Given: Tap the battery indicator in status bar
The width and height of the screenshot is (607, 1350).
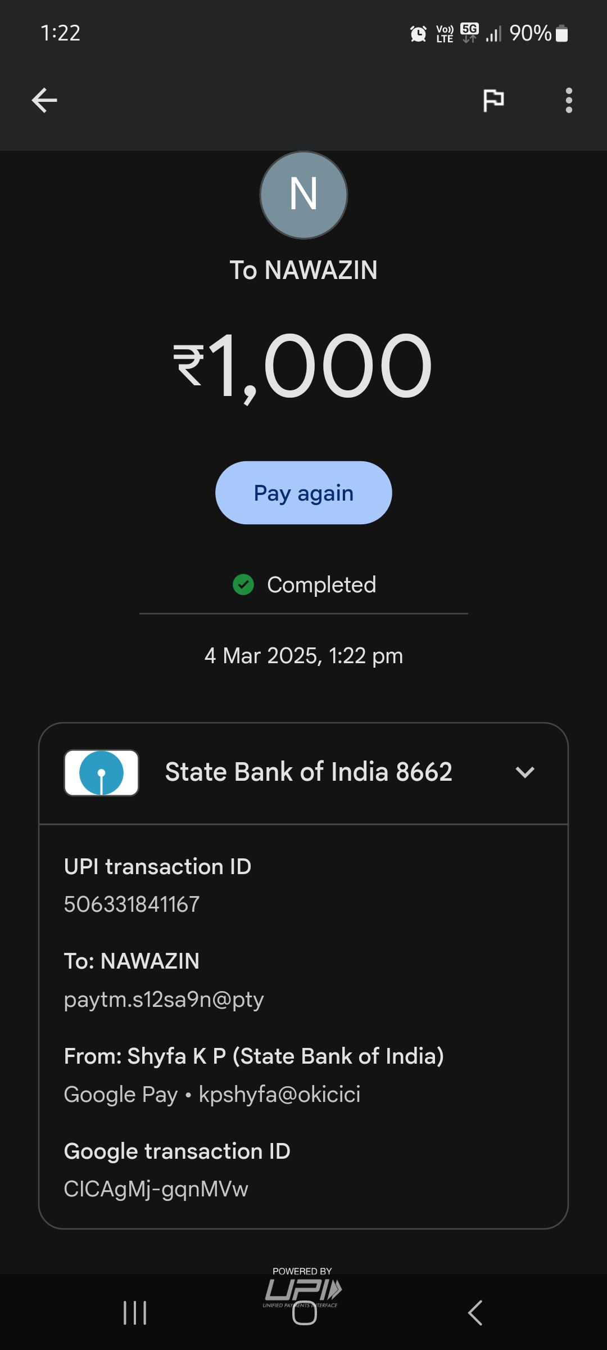Looking at the screenshot, I should pos(561,34).
